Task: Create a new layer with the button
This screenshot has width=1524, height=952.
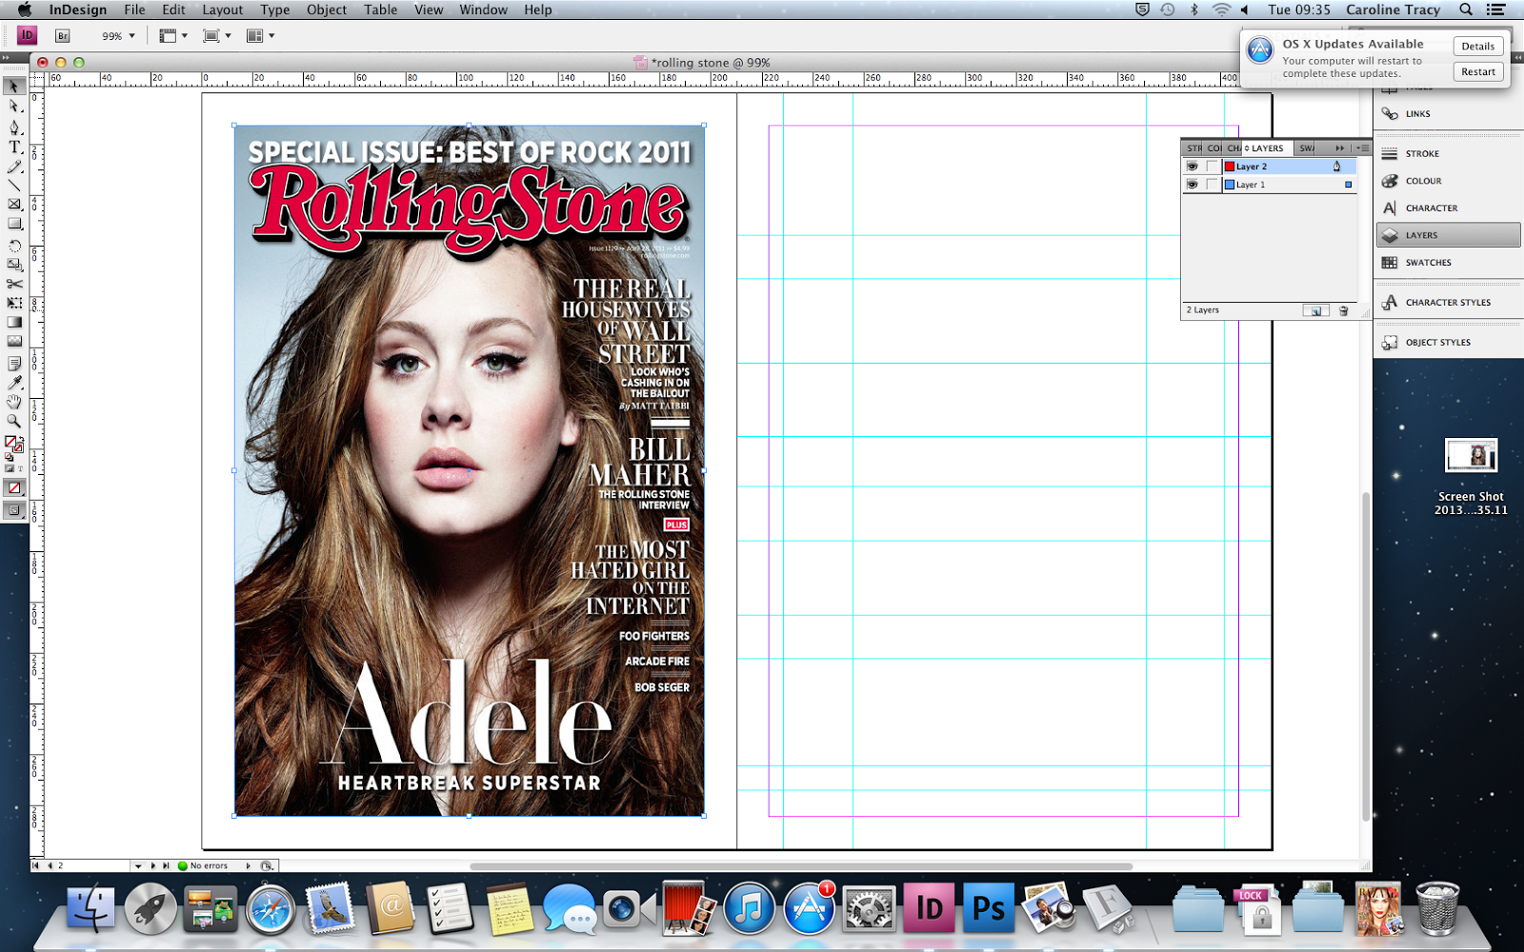Action: (x=1316, y=310)
